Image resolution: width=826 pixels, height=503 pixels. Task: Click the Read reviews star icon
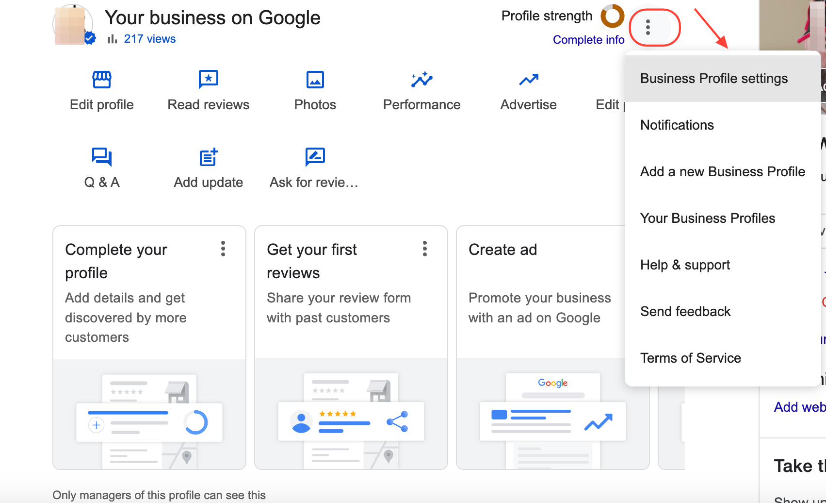click(x=209, y=80)
